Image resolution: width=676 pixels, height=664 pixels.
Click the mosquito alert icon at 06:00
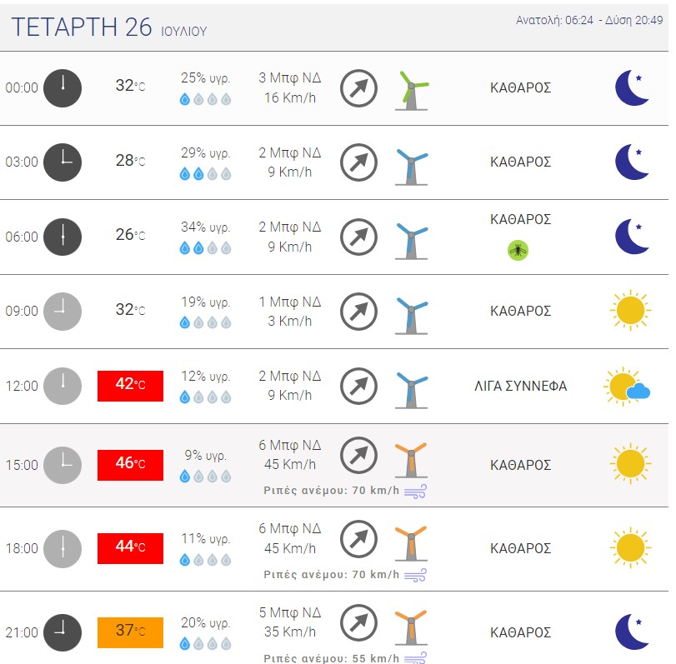pyautogui.click(x=518, y=250)
